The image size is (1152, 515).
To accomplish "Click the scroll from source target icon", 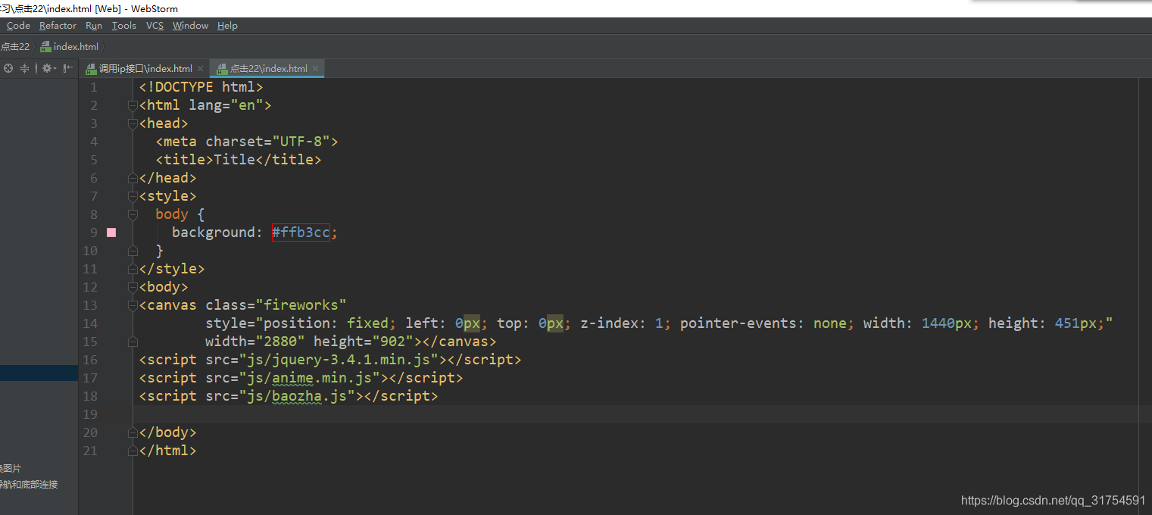I will (8, 68).
